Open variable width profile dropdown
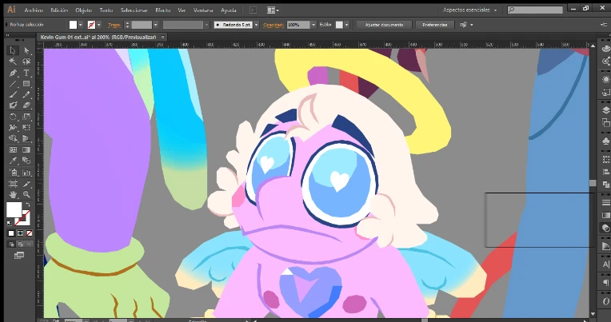 206,25
